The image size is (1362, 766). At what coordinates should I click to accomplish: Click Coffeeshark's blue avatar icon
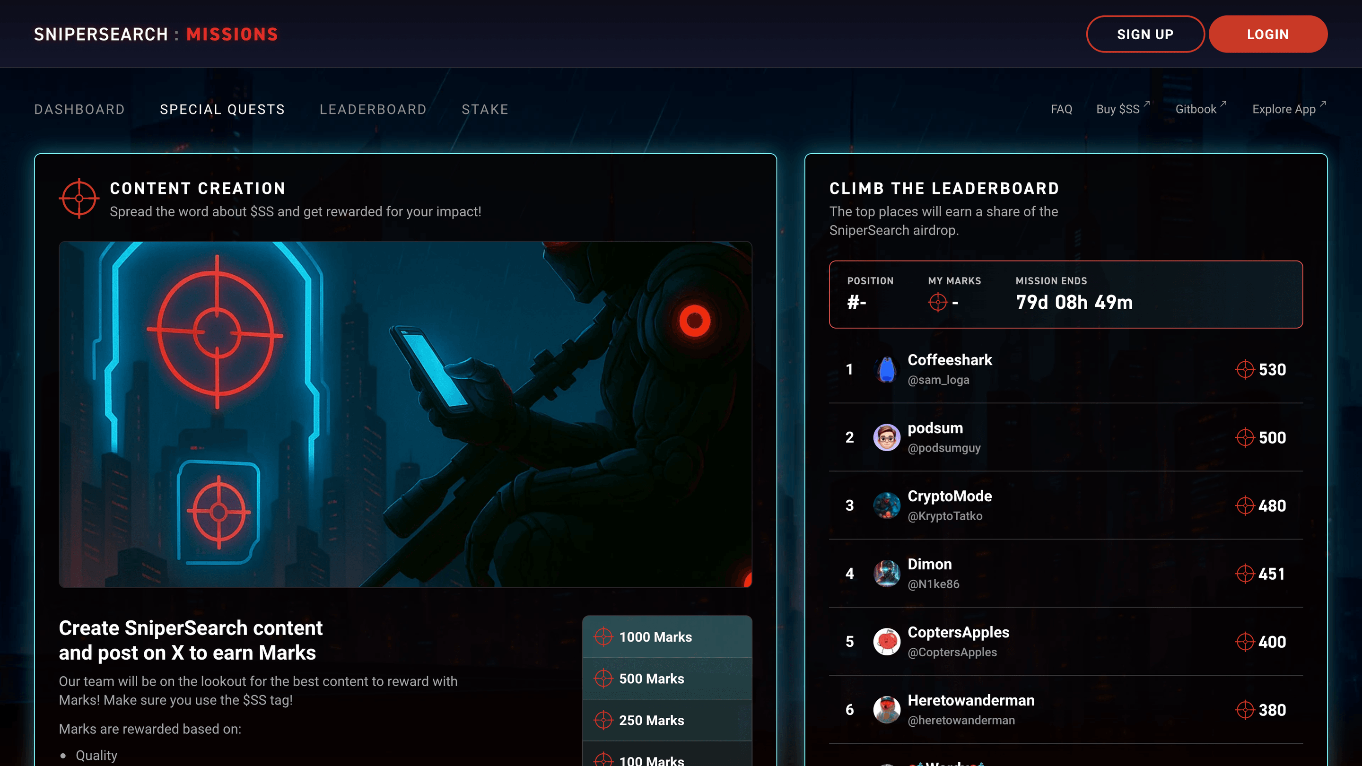pyautogui.click(x=887, y=369)
